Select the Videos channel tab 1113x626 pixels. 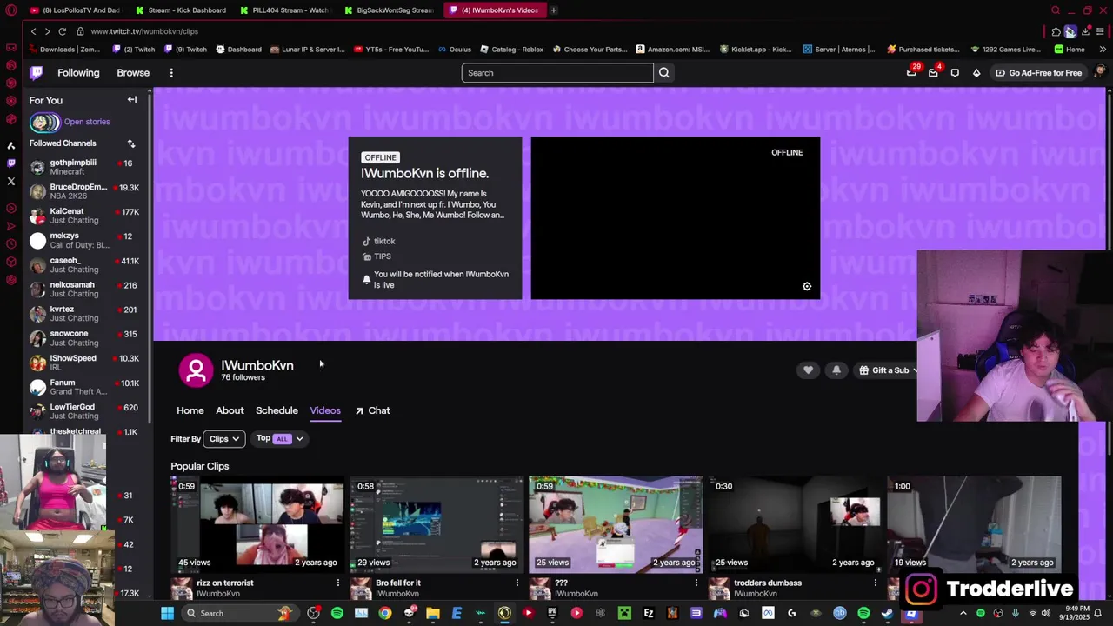tap(325, 410)
